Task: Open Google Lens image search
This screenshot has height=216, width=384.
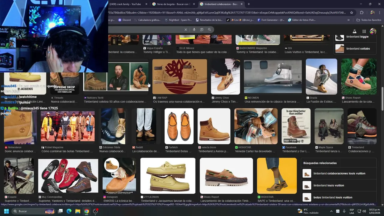Action: click(202, 29)
